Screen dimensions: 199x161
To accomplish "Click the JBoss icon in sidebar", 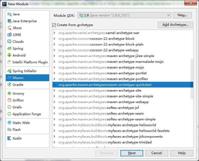I will 9,28.
